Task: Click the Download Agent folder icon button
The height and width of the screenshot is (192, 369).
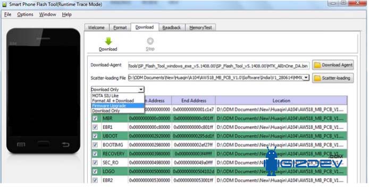Action: [333, 65]
